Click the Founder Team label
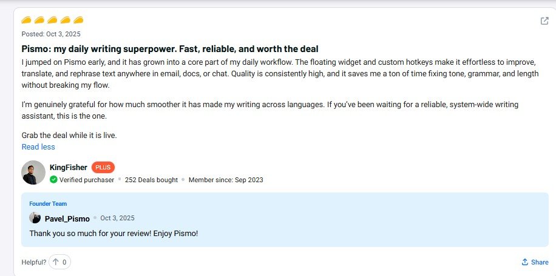Screen dimensions: 556x276 [x=48, y=204]
